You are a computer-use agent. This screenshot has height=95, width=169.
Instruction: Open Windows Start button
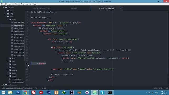[3, 93]
